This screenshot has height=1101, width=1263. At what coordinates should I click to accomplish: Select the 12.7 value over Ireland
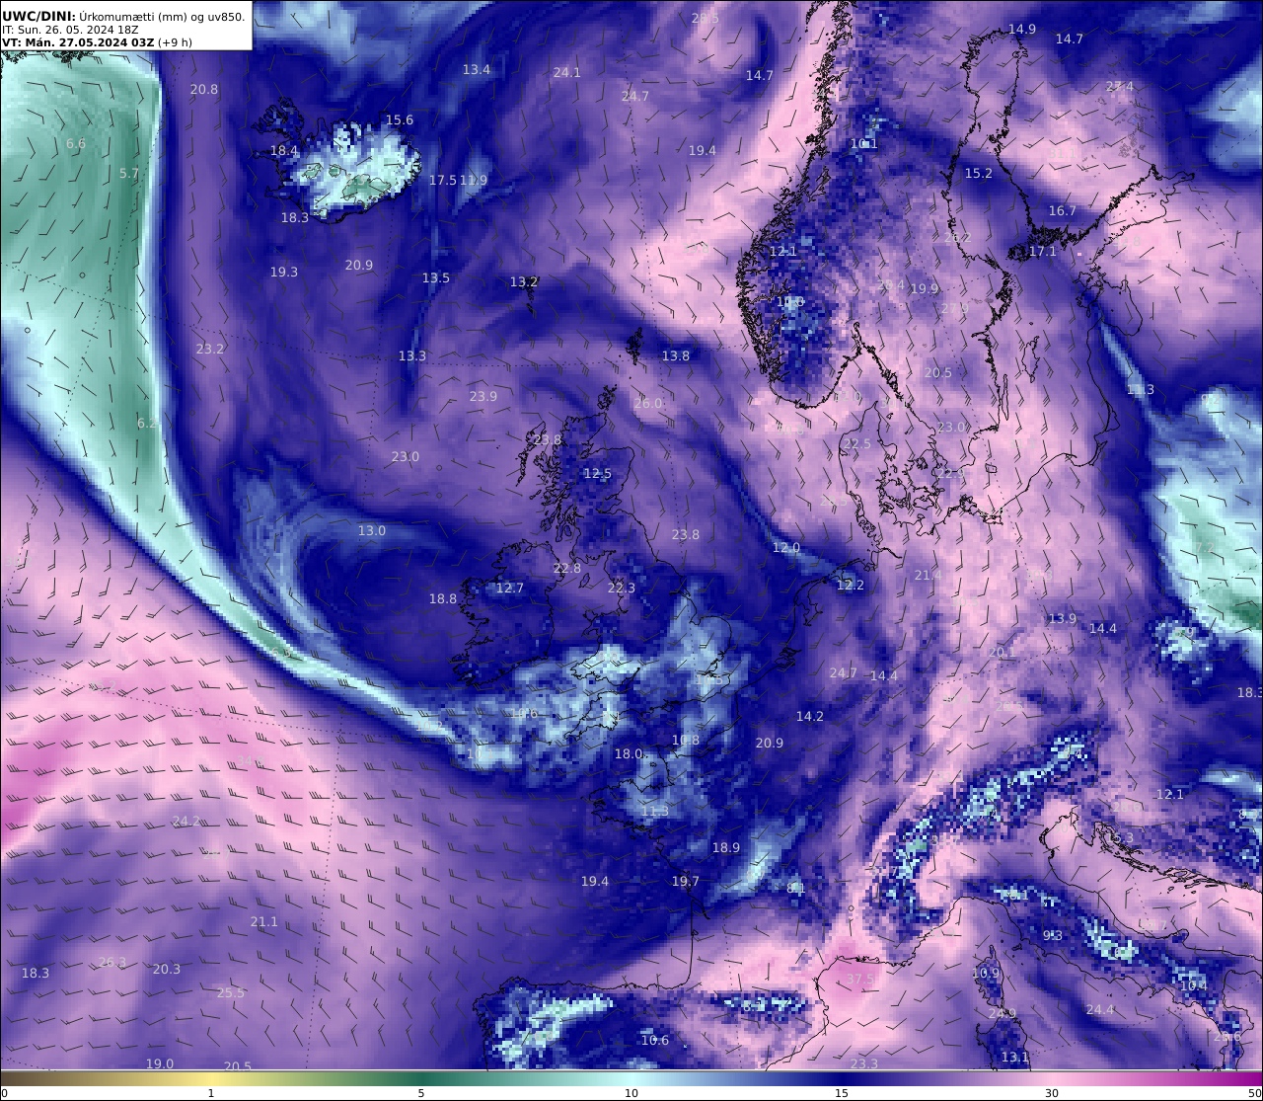pos(510,589)
